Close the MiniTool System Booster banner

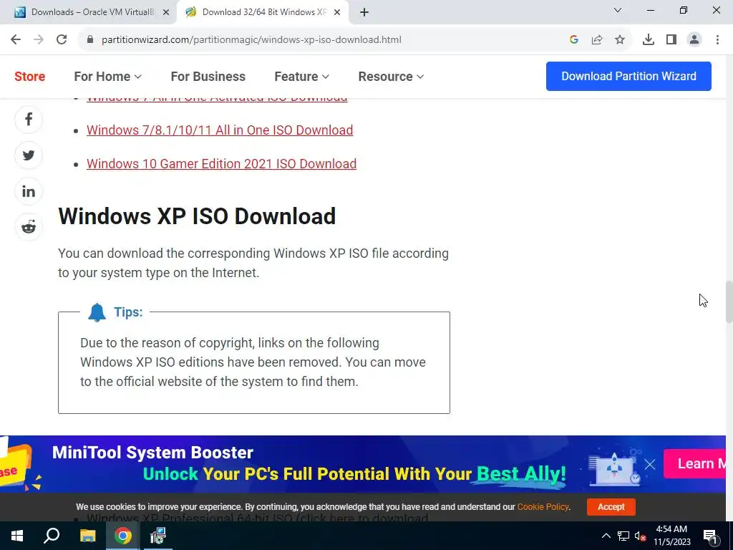click(x=650, y=464)
